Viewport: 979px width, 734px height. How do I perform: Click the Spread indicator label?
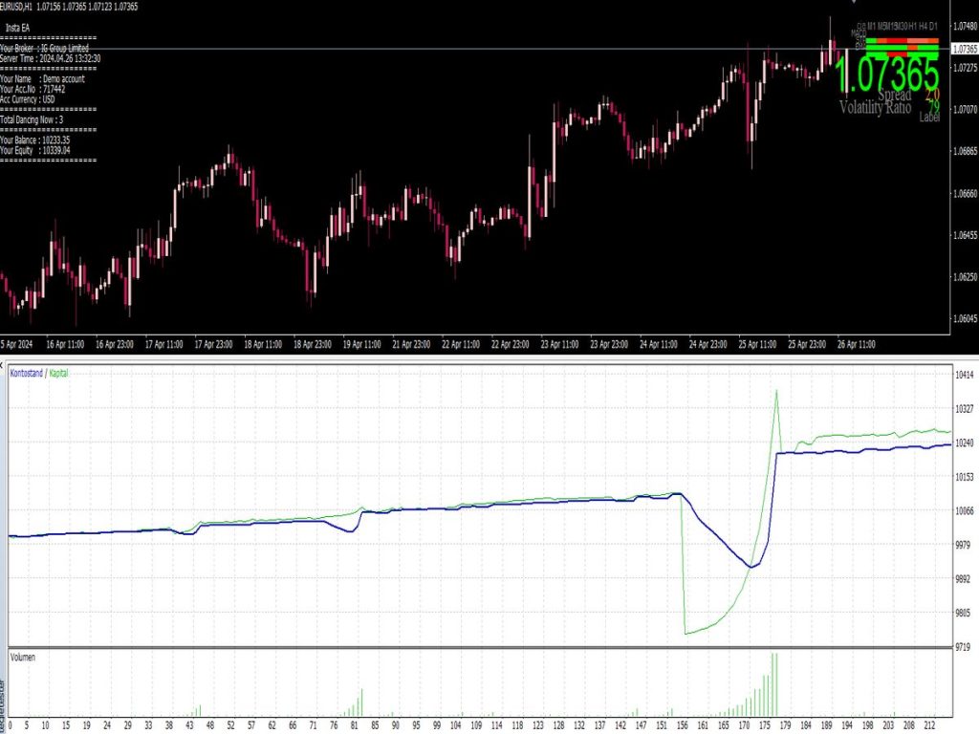tap(896, 95)
